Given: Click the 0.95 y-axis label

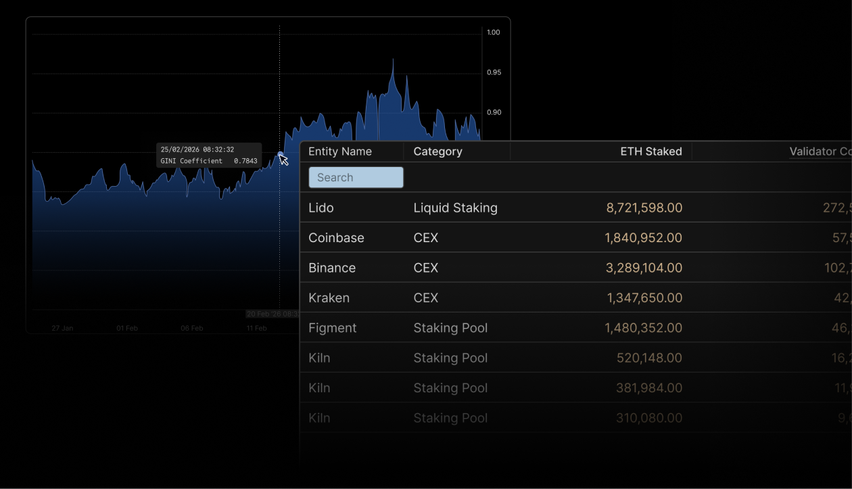Looking at the screenshot, I should point(494,72).
